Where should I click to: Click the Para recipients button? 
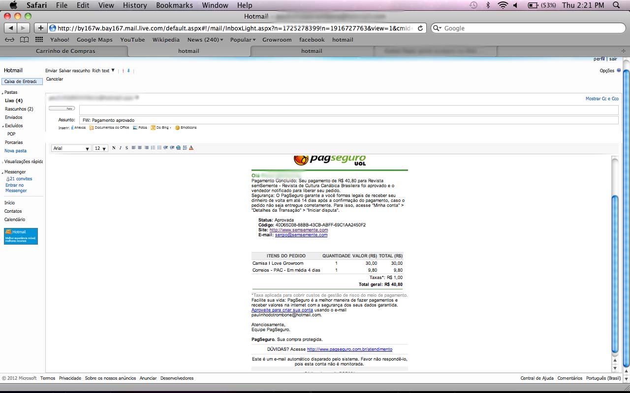62,109
